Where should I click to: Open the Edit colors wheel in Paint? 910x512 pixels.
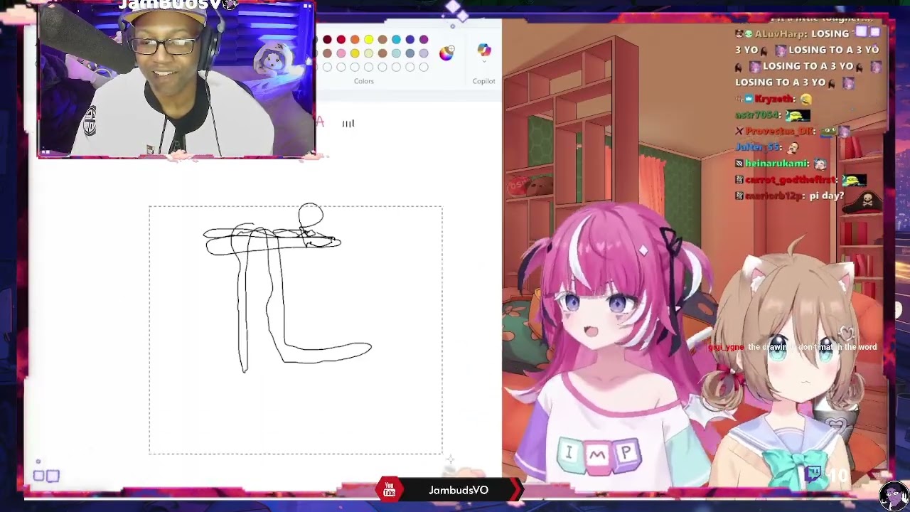446,53
